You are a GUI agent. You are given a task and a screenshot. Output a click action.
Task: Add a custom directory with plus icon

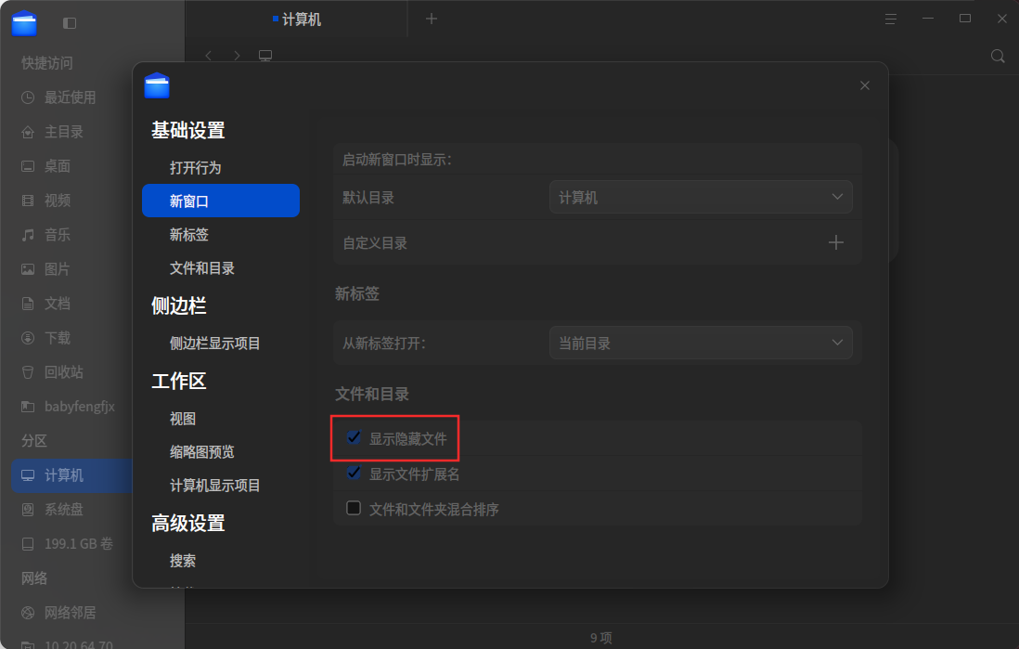click(836, 242)
